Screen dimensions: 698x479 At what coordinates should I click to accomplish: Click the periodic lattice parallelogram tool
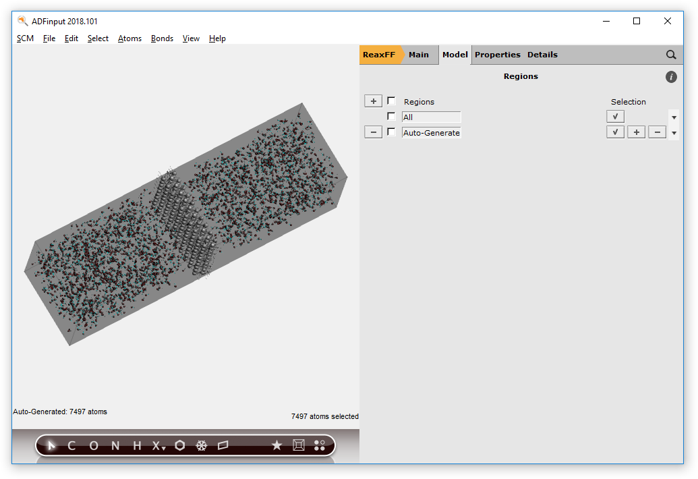coord(223,445)
